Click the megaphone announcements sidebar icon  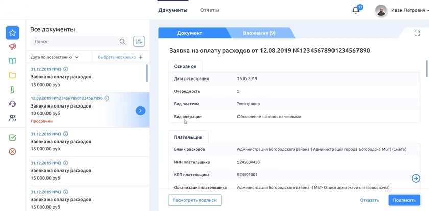click(x=12, y=47)
